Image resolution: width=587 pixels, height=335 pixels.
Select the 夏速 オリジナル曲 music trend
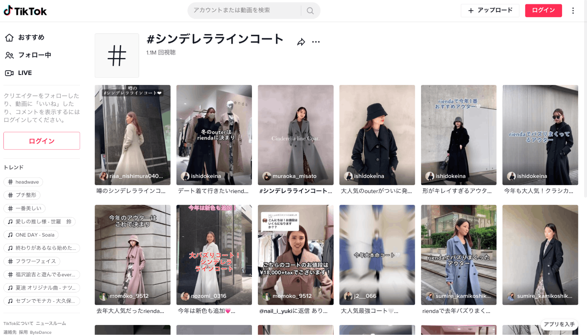[x=42, y=288]
